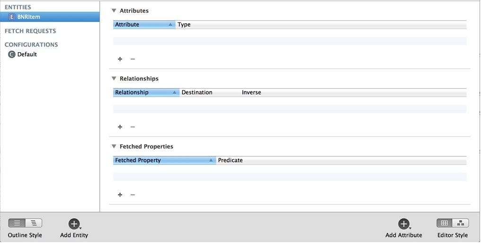Click the Add Entity plus icon

[x=74, y=224]
